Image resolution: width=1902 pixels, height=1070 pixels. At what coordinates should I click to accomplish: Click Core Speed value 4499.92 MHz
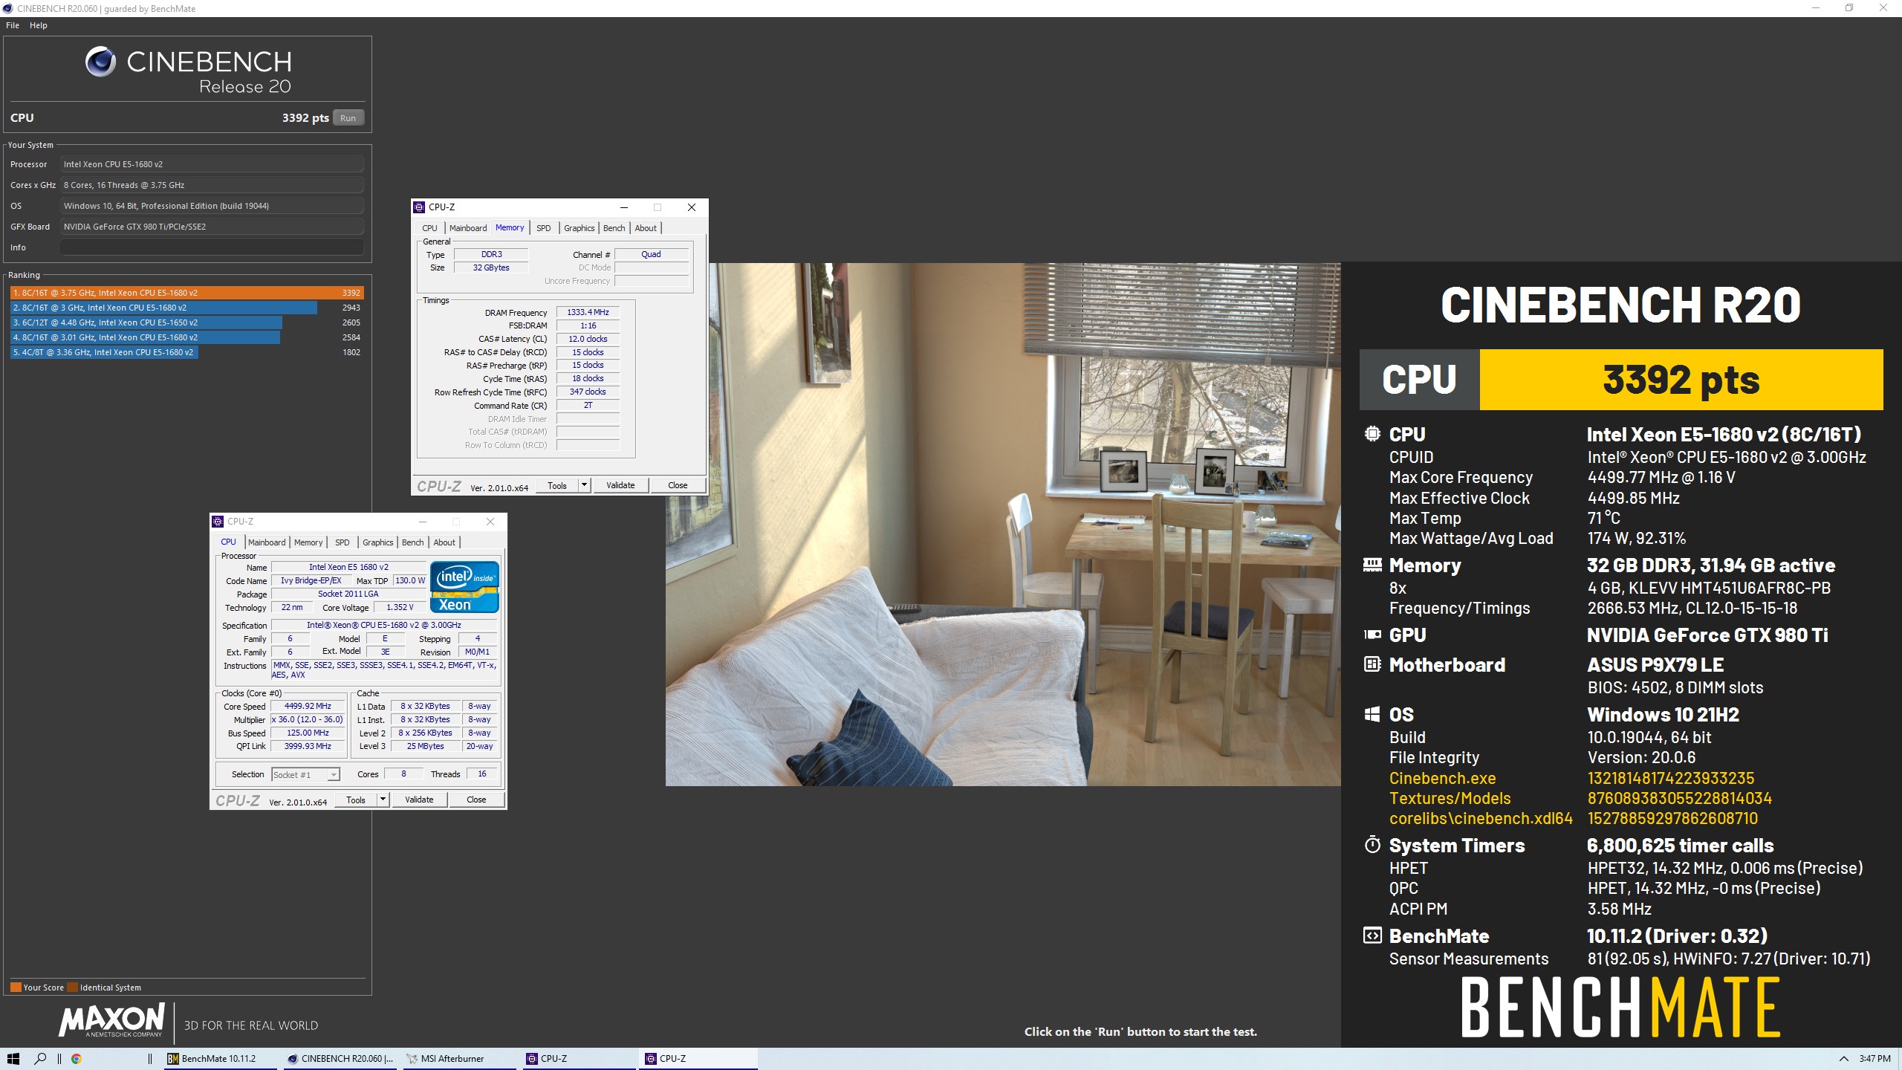[308, 706]
